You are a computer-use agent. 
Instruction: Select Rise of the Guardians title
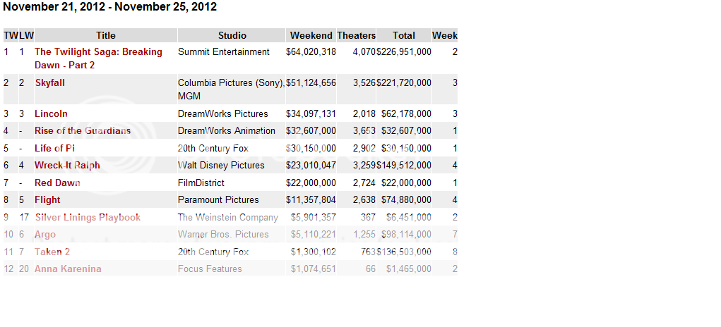[83, 131]
